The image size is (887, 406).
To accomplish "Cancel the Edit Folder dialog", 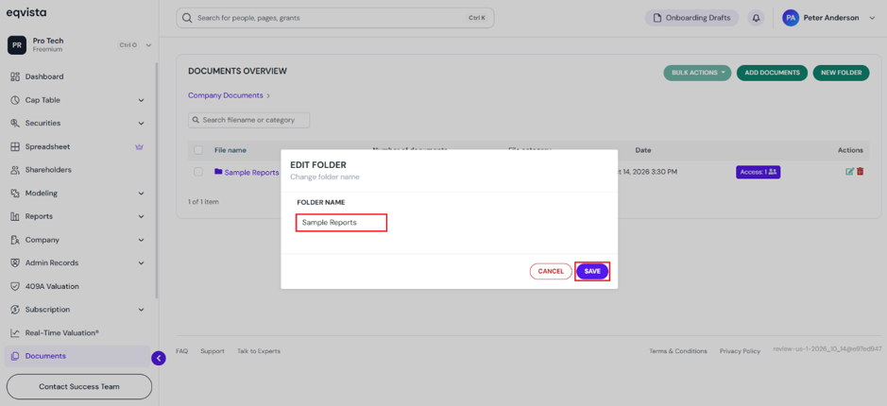I will (551, 271).
